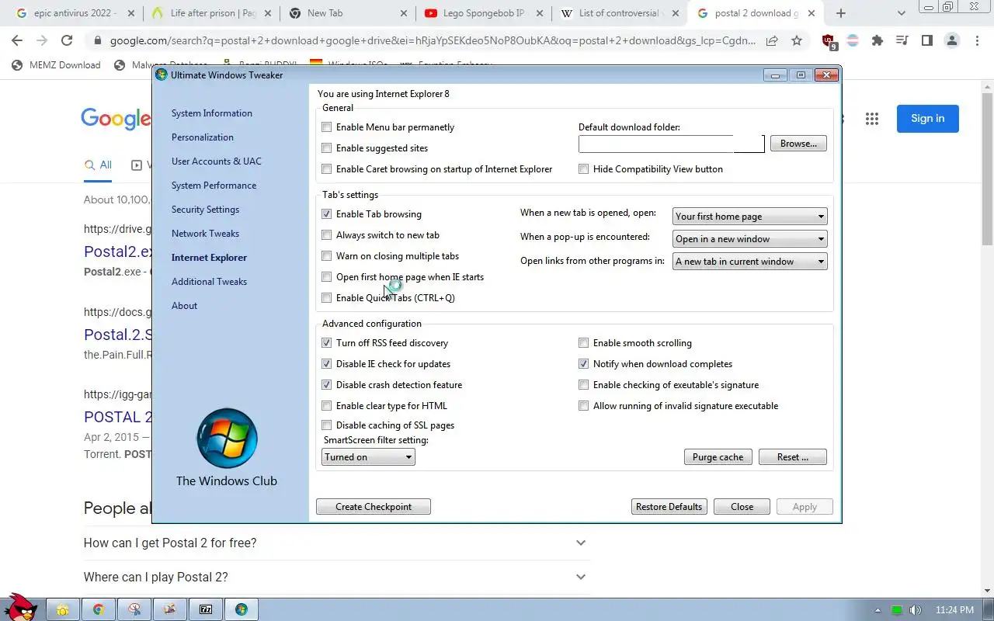Toggle Enable smooth scrolling checkbox
The image size is (994, 621).
click(584, 343)
